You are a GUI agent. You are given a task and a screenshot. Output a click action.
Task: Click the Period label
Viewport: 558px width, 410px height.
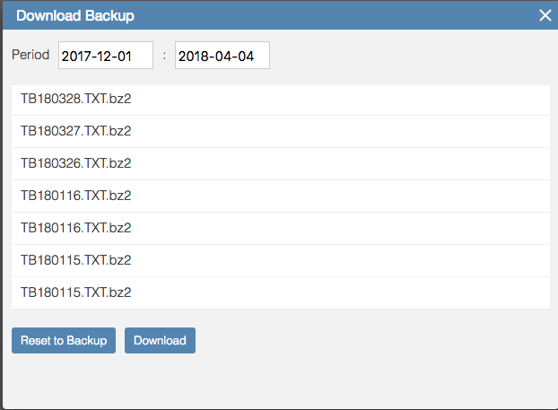coord(31,55)
